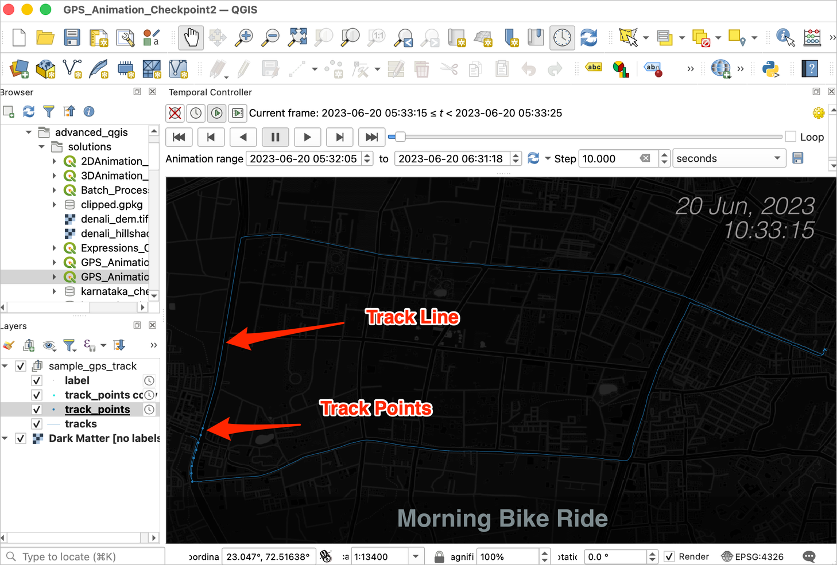837x565 pixels.
Task: Enable the Loop checkbox
Action: 790,137
